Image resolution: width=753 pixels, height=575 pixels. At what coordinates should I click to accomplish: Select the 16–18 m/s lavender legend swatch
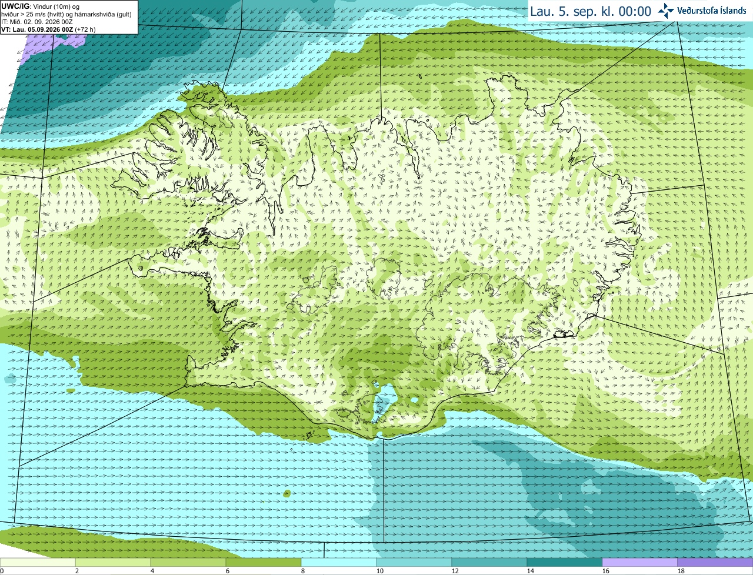click(x=640, y=563)
